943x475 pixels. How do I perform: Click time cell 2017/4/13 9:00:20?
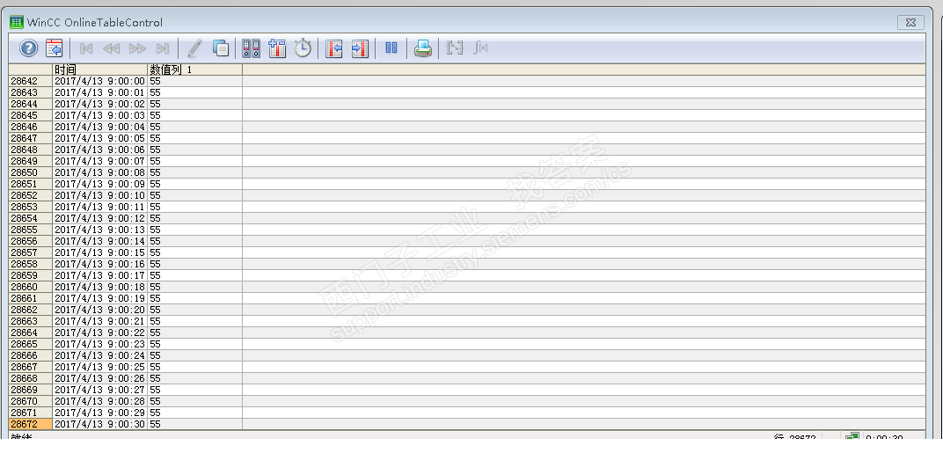click(x=99, y=310)
